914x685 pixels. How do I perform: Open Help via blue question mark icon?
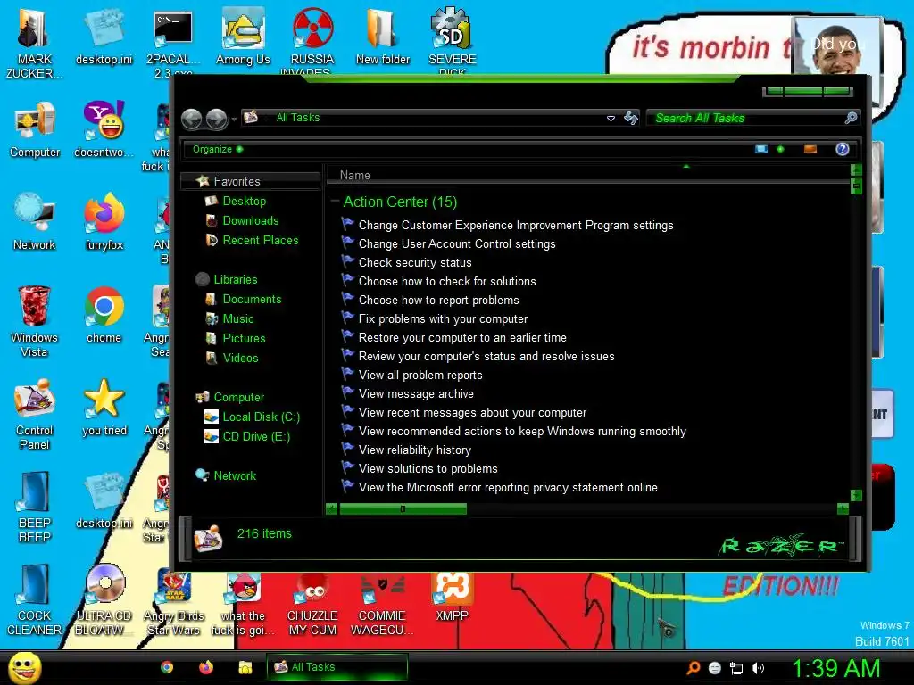843,149
